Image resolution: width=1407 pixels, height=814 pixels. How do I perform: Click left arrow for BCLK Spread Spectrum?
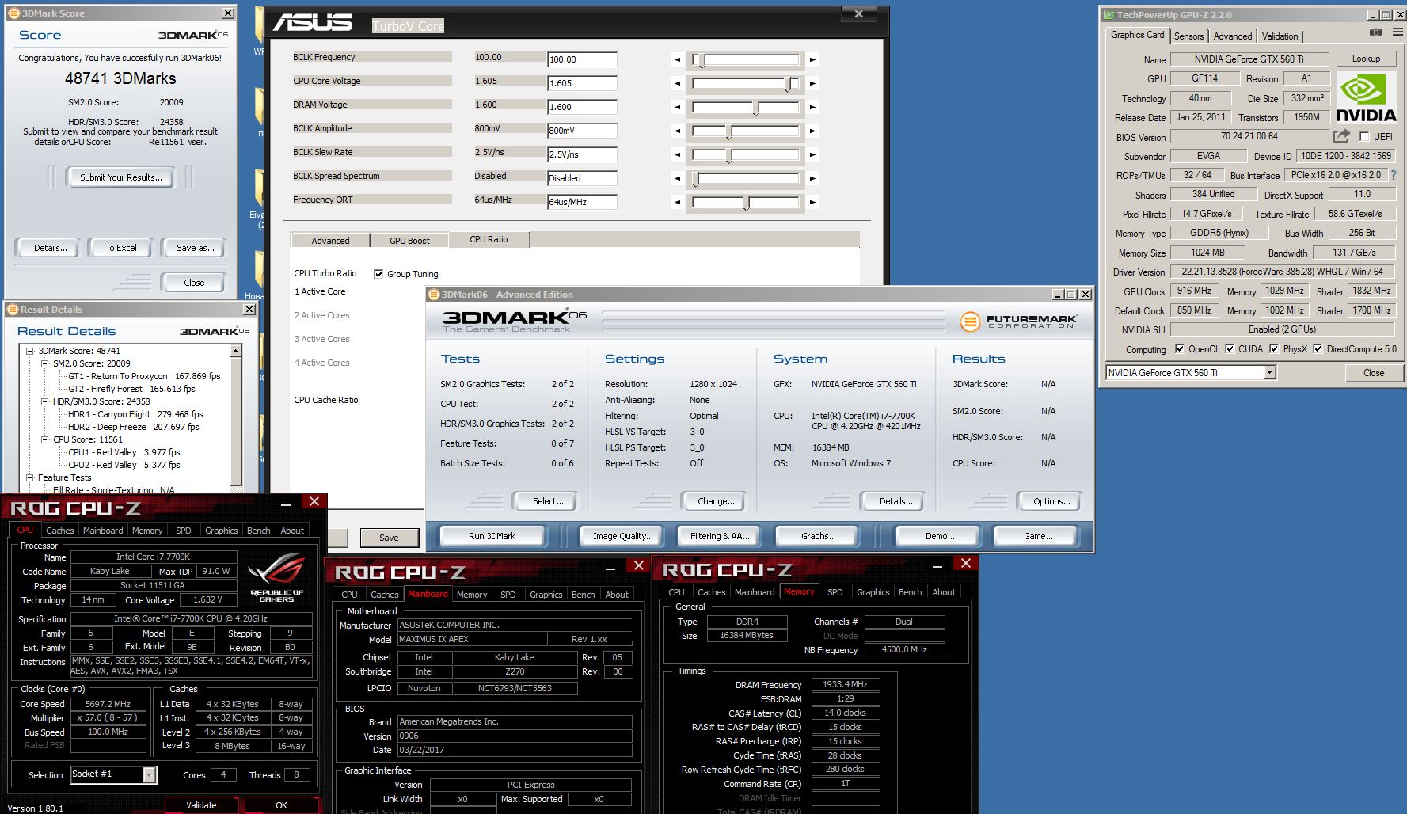[x=677, y=178]
